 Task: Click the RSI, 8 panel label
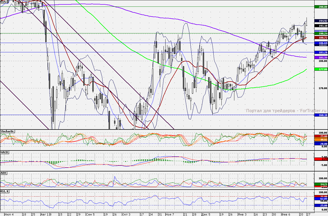[x=5, y=191]
